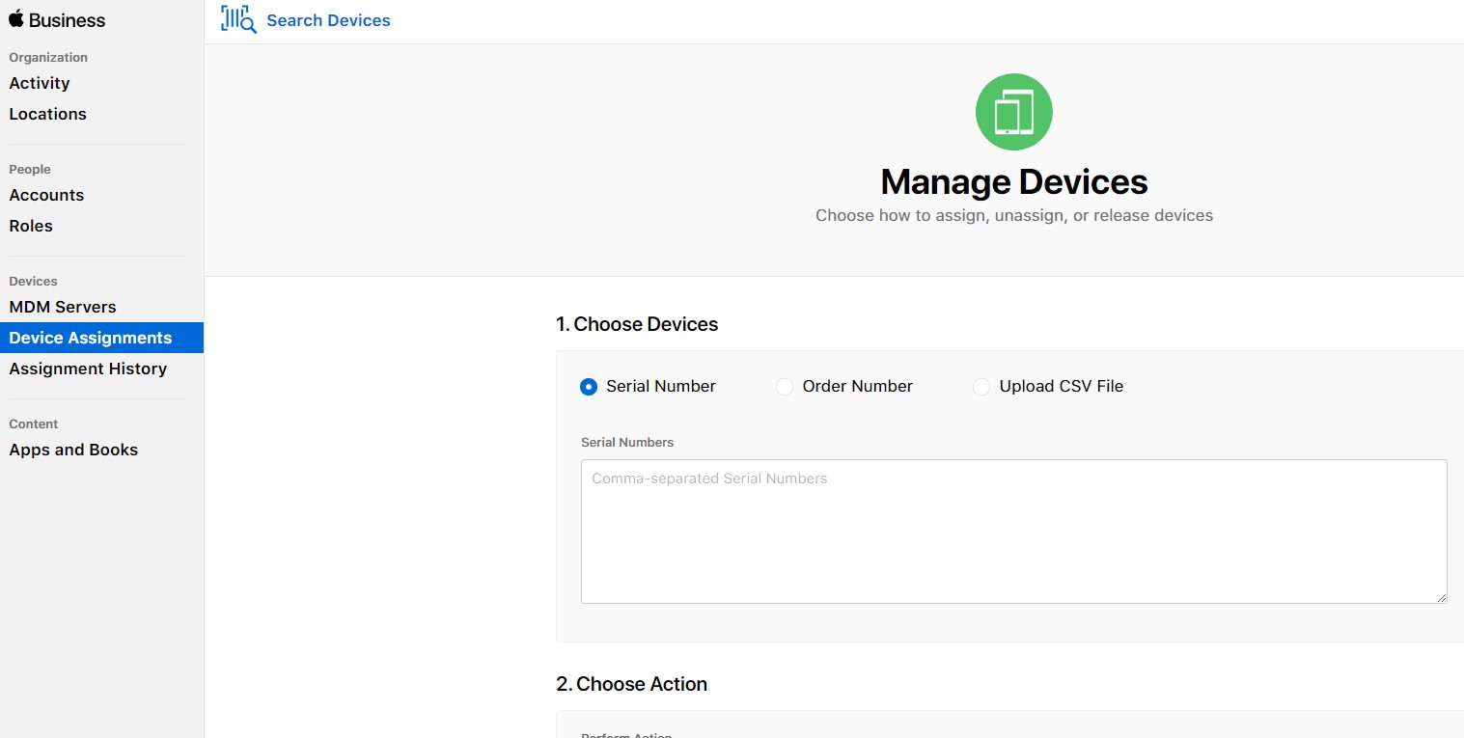This screenshot has height=738, width=1464.
Task: Click the Devices sidebar section label
Action: coord(33,281)
